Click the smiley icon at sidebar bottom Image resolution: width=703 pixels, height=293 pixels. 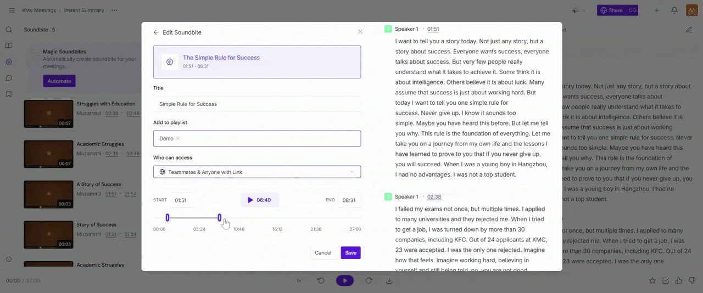9,259
